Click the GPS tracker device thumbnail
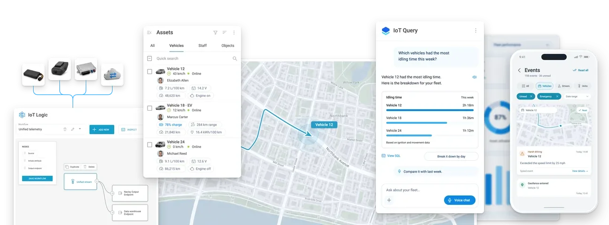 point(33,75)
